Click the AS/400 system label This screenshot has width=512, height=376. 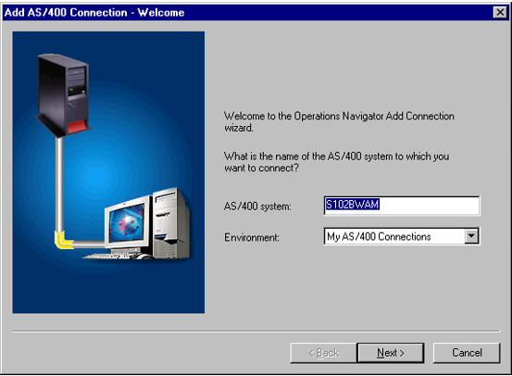point(257,207)
